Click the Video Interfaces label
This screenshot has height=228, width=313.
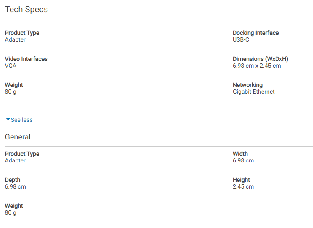(26, 59)
